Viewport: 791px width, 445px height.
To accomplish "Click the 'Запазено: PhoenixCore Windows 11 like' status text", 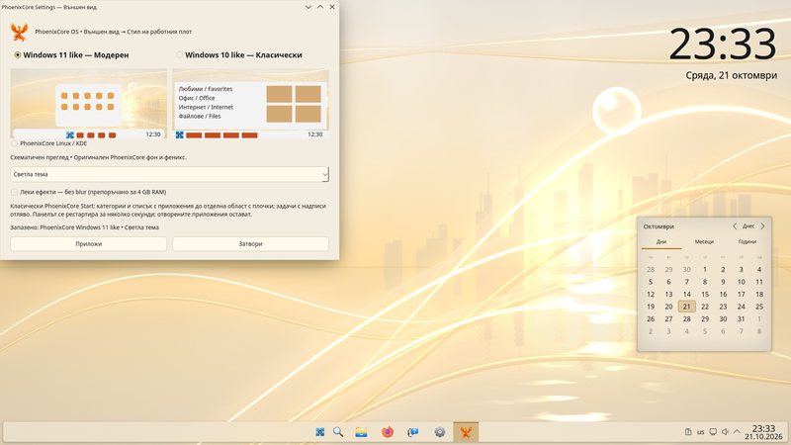I will pyautogui.click(x=85, y=227).
